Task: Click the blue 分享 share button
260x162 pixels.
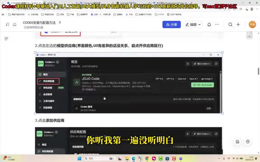Action: (172, 24)
